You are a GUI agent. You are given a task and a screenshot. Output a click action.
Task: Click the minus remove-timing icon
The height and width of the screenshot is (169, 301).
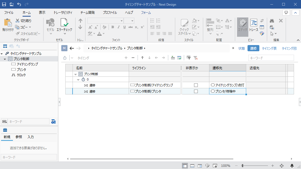click(133, 58)
